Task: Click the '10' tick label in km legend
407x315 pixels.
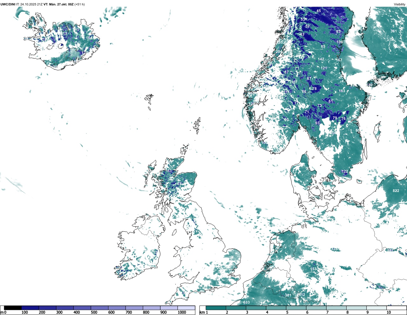Action: tap(389, 312)
